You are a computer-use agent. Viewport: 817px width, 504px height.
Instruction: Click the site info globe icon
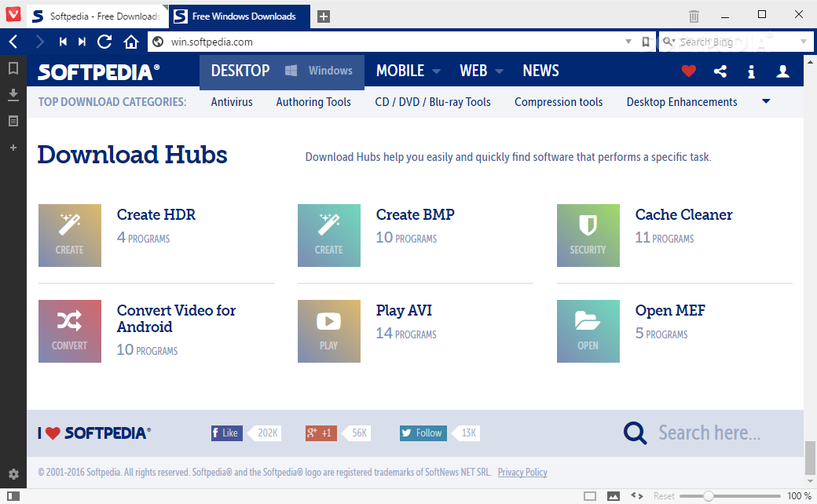point(158,42)
